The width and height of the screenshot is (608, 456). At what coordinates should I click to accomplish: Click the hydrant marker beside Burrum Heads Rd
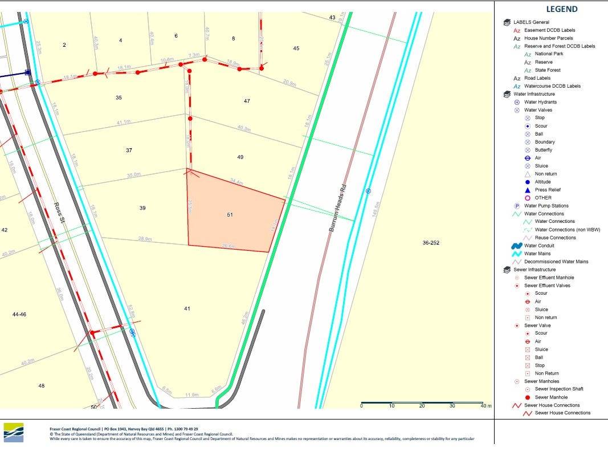click(368, 191)
